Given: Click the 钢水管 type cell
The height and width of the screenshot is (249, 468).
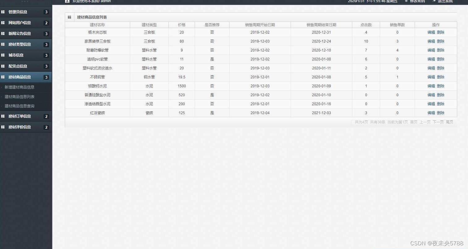Looking at the screenshot, I should point(149,77).
